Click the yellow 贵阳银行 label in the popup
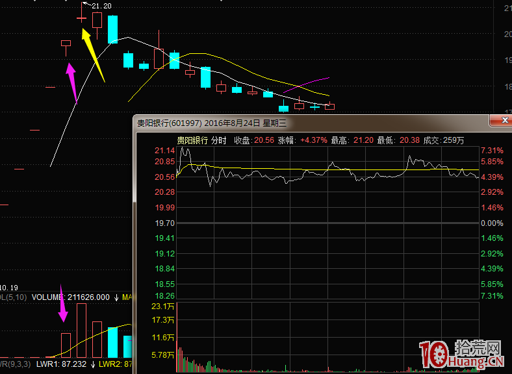Screen dimensions: 512x374 pyautogui.click(x=192, y=140)
